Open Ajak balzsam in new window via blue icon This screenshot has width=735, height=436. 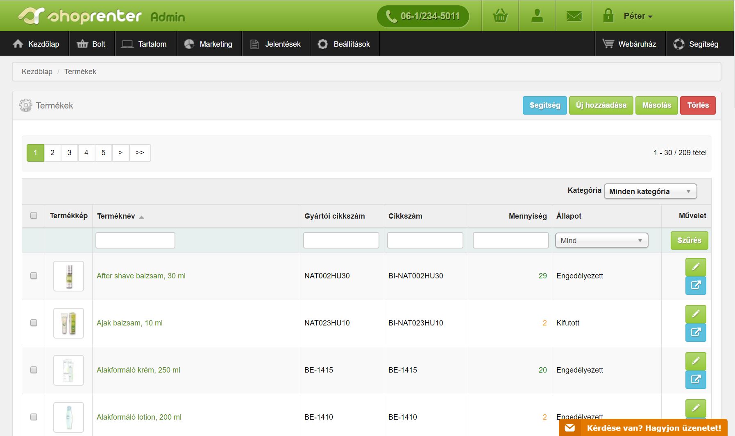tap(695, 332)
